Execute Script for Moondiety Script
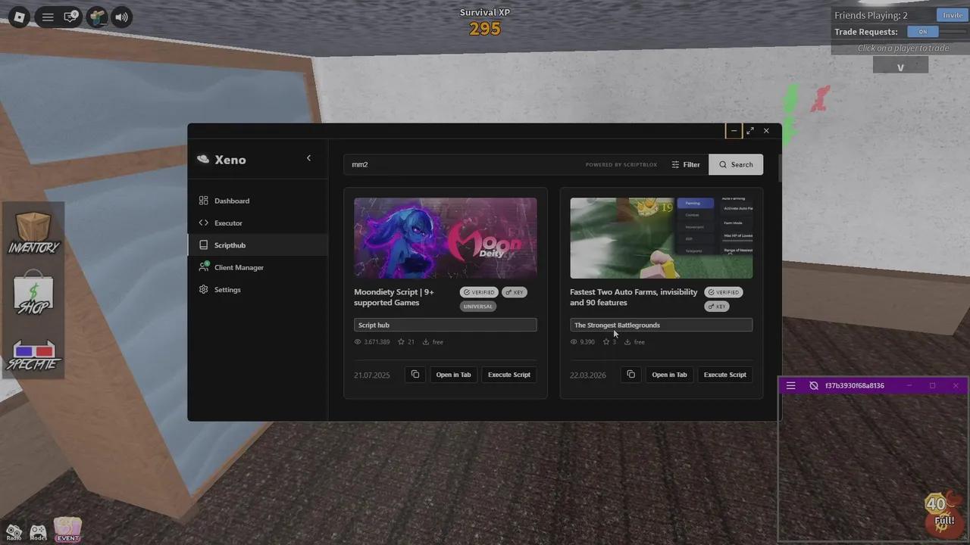 click(x=508, y=374)
